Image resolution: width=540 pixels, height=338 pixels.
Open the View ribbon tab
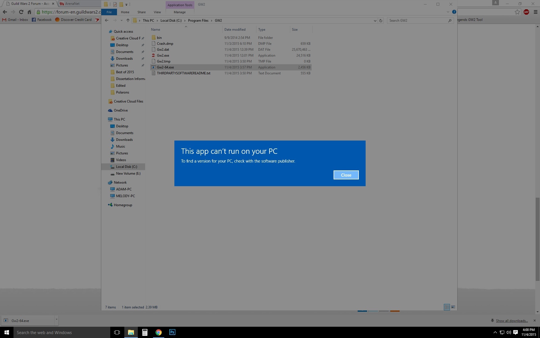click(x=157, y=12)
